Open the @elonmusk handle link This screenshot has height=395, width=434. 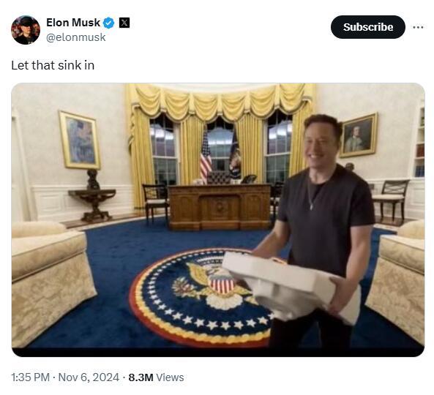click(x=75, y=37)
